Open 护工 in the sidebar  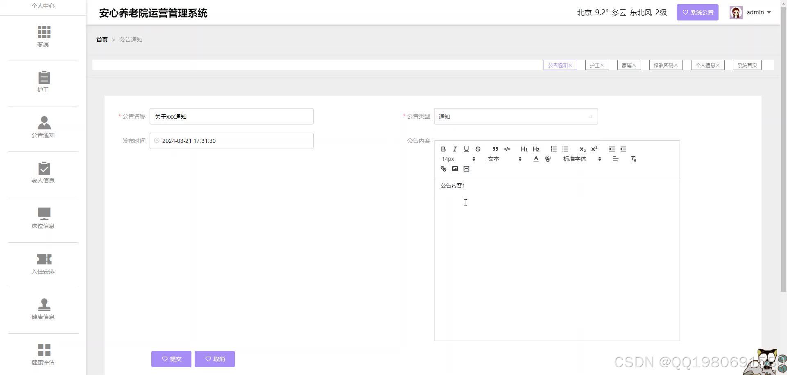pos(43,82)
